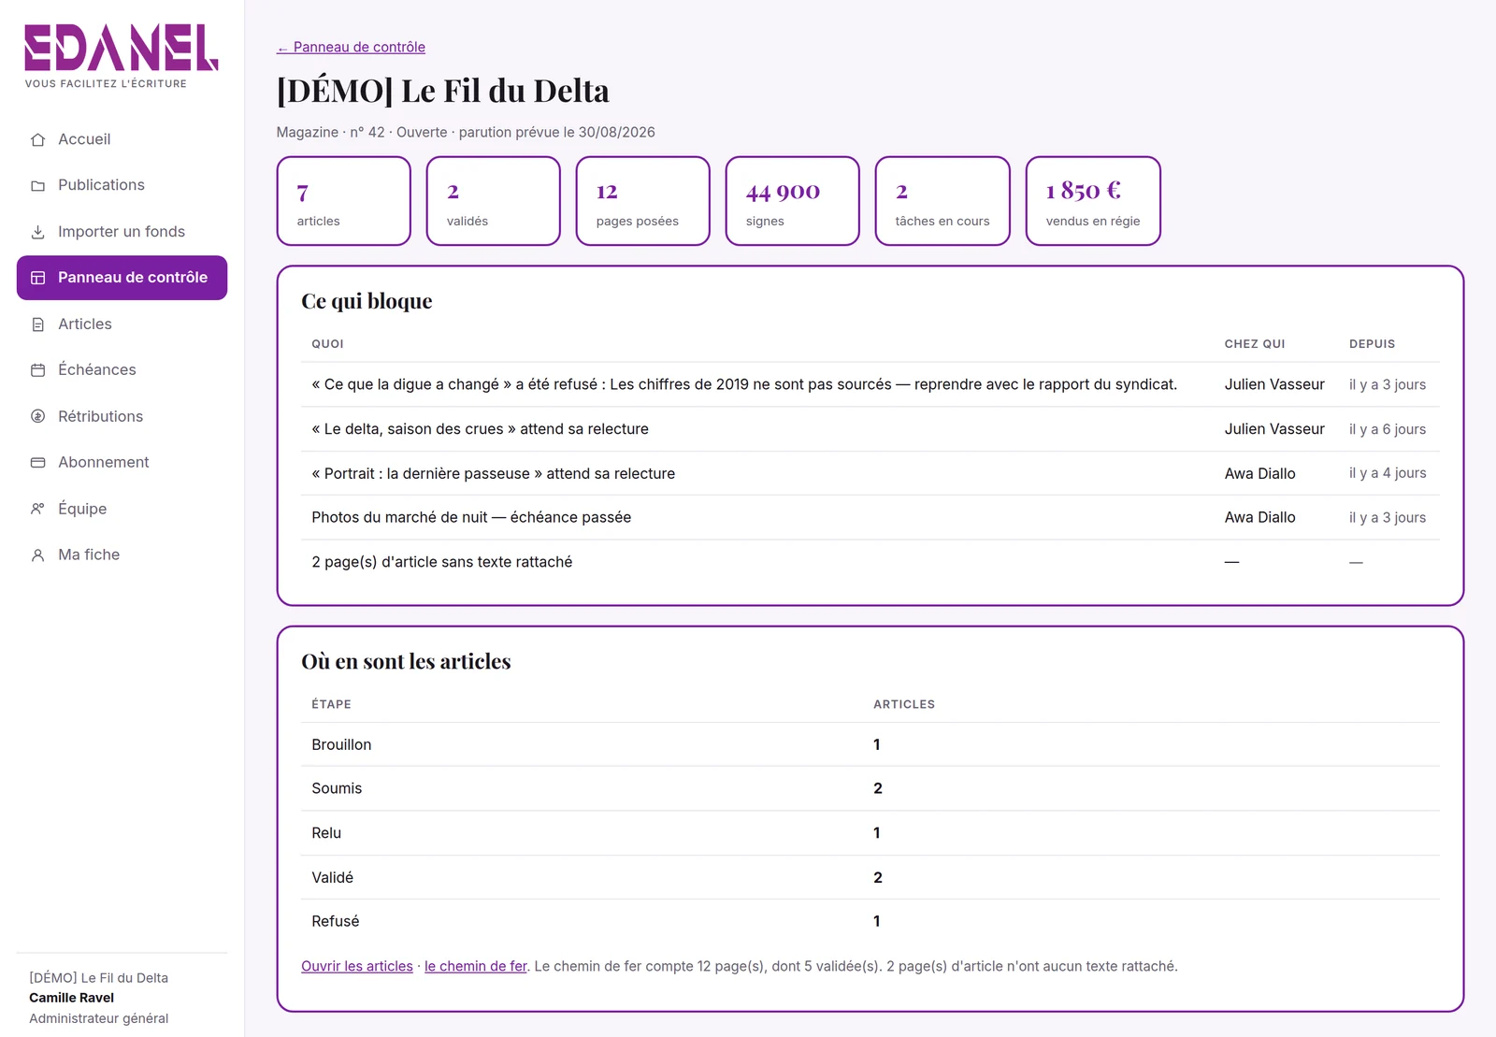Click the card icon beside Abonnement

tap(37, 463)
